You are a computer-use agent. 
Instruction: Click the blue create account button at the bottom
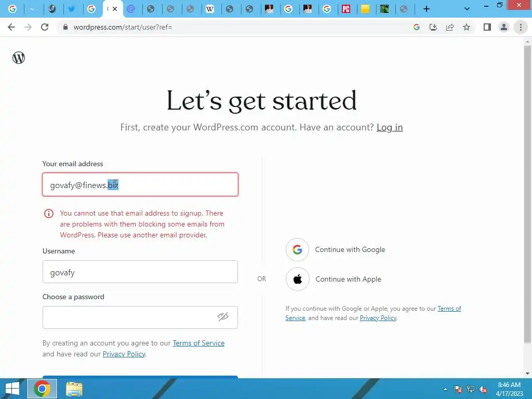click(140, 377)
